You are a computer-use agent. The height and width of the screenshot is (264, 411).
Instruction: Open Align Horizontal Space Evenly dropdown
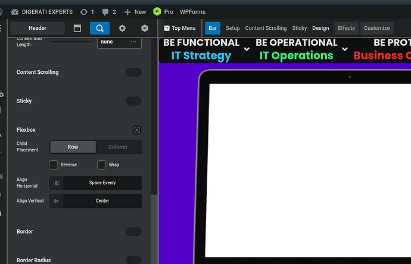coord(102,183)
